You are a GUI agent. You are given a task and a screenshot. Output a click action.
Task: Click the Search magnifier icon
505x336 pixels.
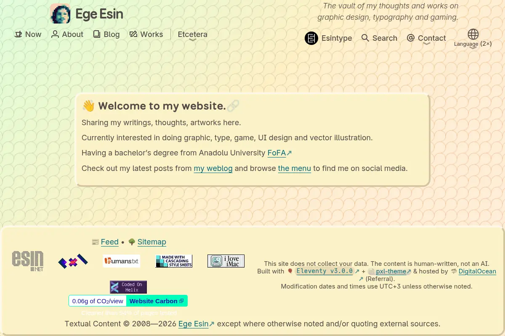coord(365,38)
